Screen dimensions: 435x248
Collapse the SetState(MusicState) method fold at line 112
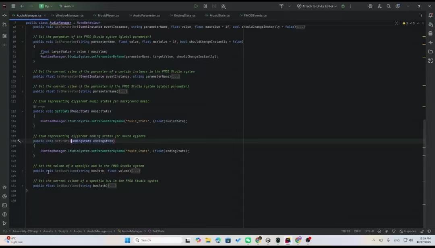pos(23,111)
